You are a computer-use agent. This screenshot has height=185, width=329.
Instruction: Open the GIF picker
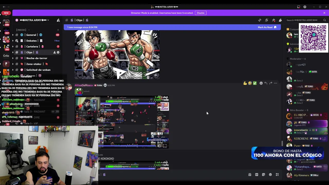pyautogui.click(x=257, y=175)
